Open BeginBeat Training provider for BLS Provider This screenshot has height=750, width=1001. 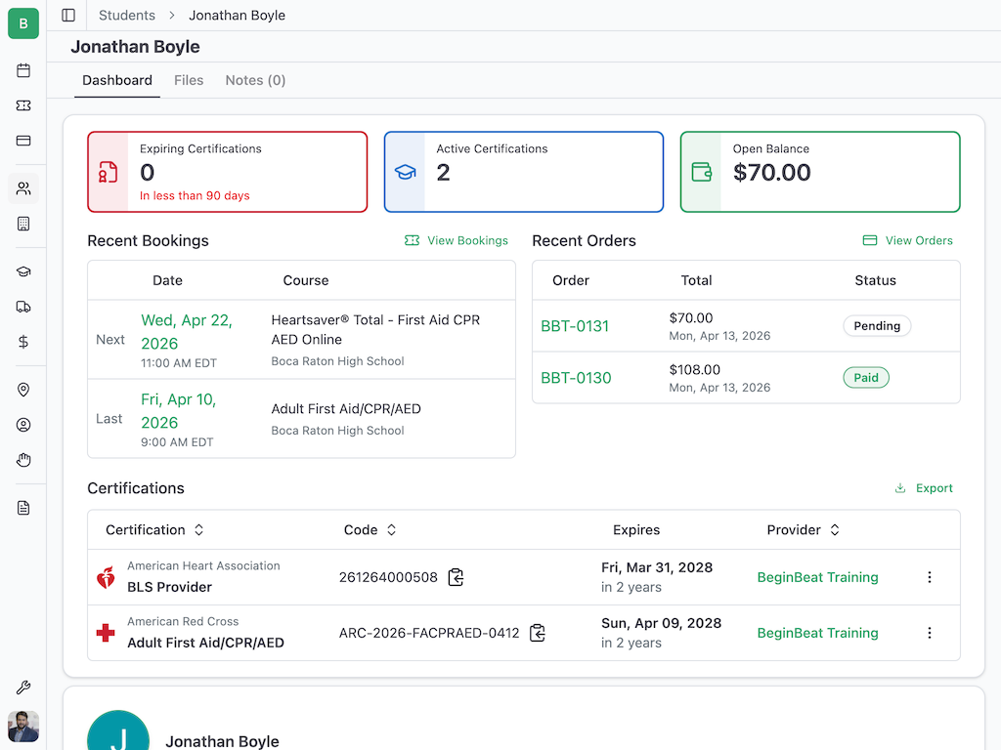click(x=818, y=577)
